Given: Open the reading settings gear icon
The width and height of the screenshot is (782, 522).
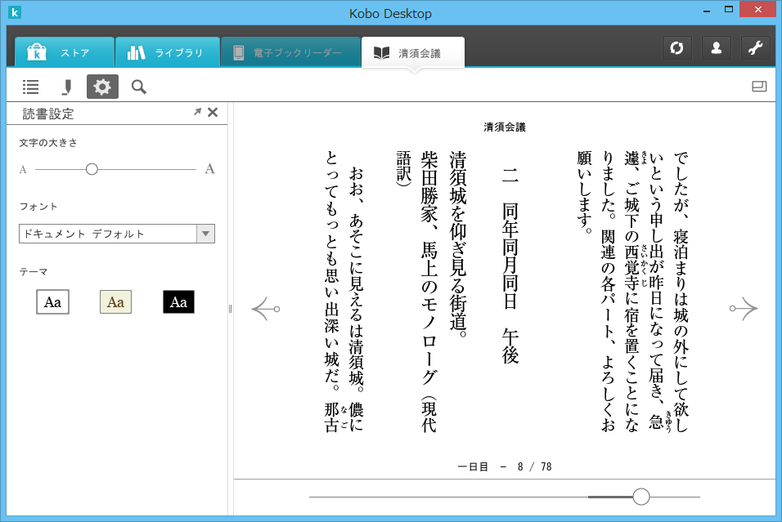Looking at the screenshot, I should (101, 87).
